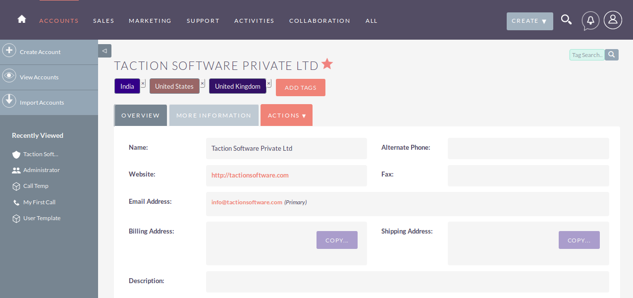Go to the home icon
Screen dimensions: 633x298
(x=22, y=19)
